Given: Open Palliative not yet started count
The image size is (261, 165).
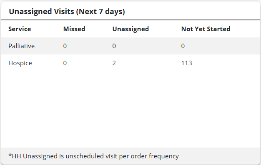Looking at the screenshot, I should coord(183,46).
